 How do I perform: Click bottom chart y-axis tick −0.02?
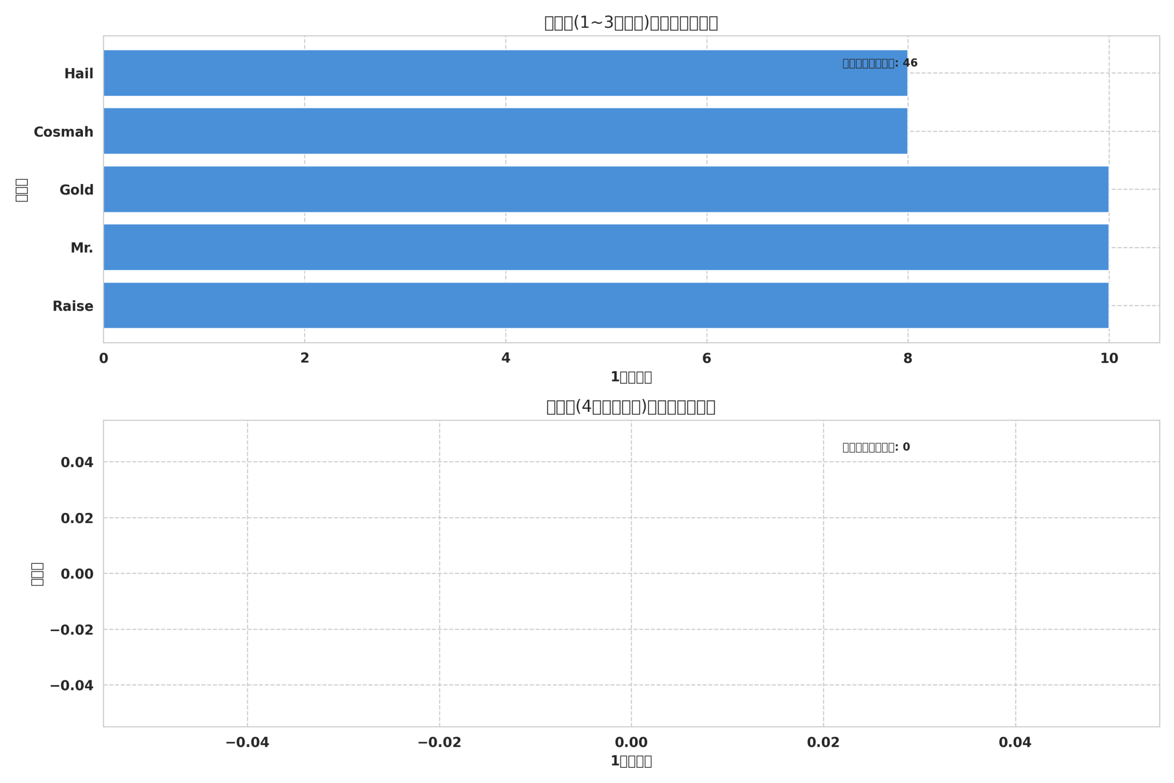[x=72, y=630]
